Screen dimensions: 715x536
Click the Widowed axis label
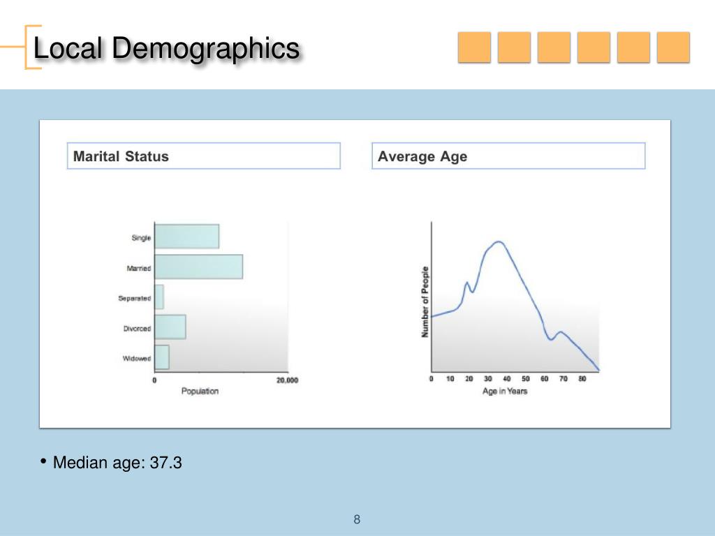click(x=136, y=358)
